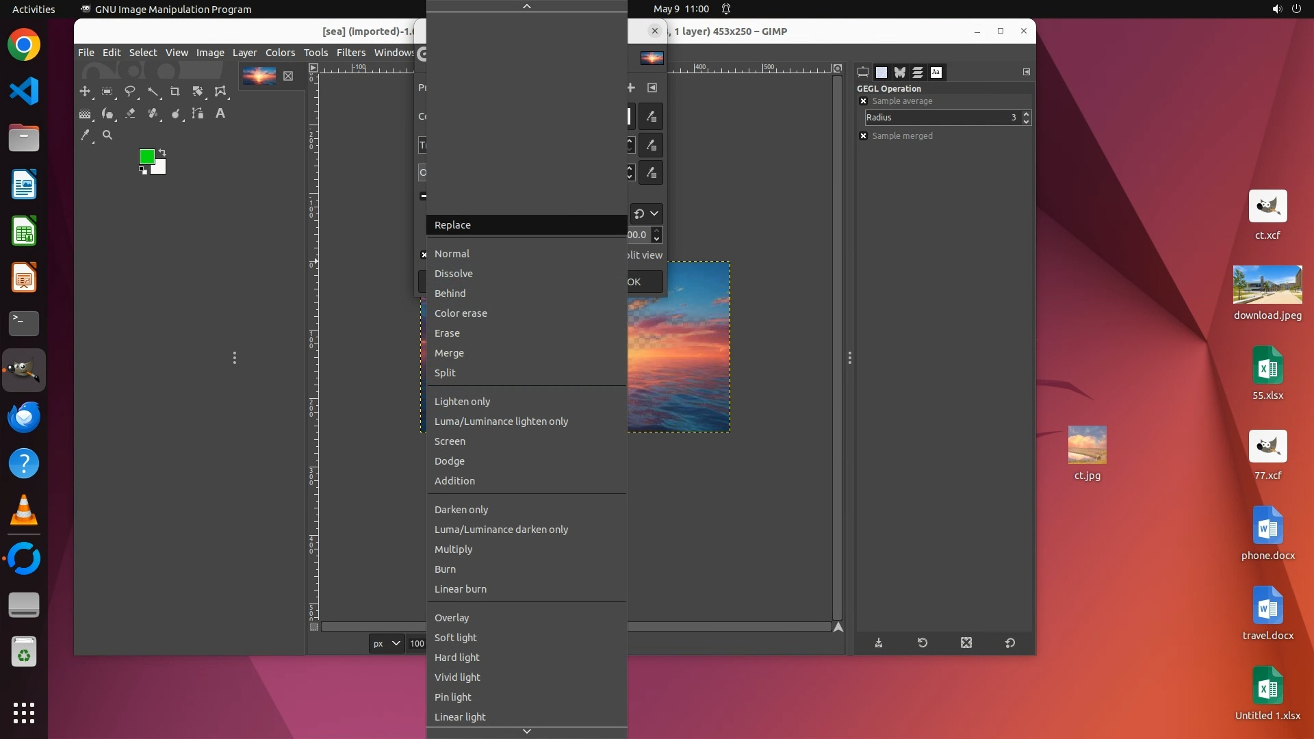Select the Eraser tool
1314x739 pixels.
tap(130, 114)
